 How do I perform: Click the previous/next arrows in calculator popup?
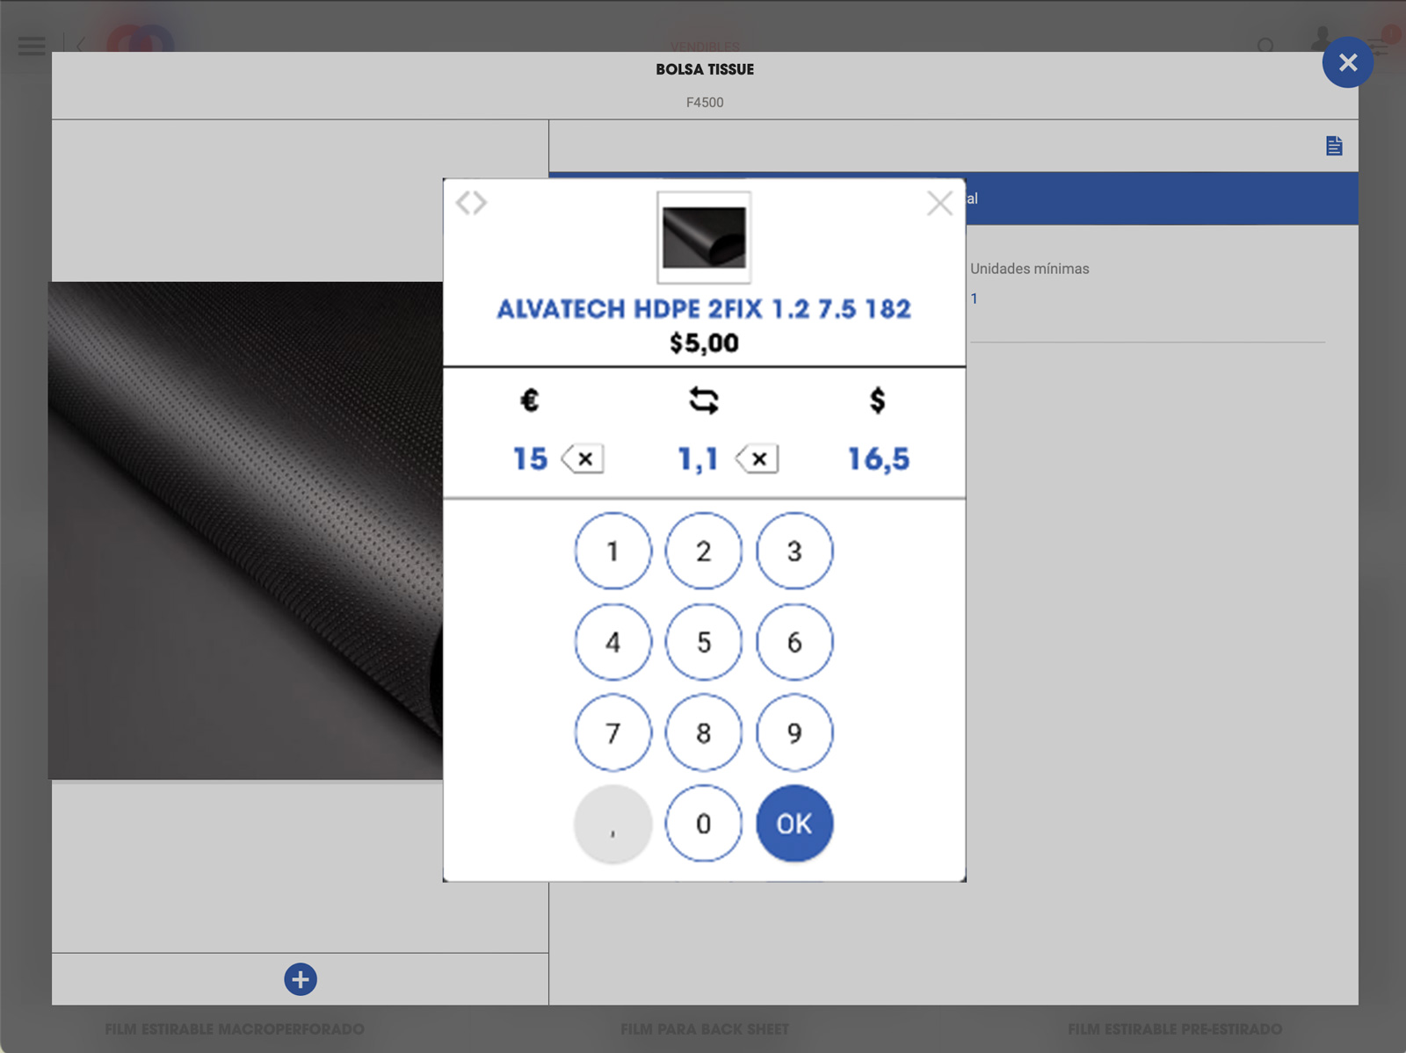click(x=471, y=203)
